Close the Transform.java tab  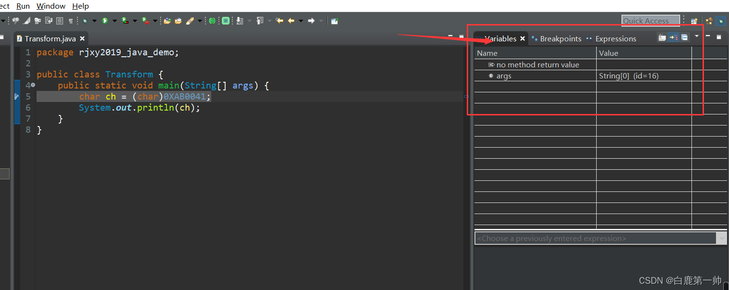tap(82, 38)
